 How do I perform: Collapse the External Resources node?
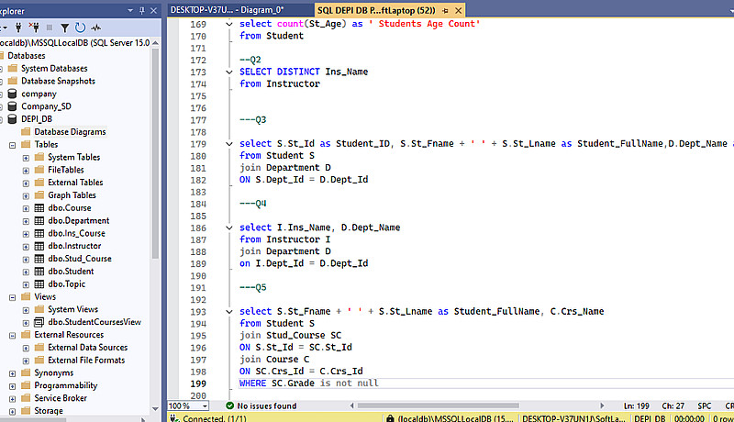13,335
